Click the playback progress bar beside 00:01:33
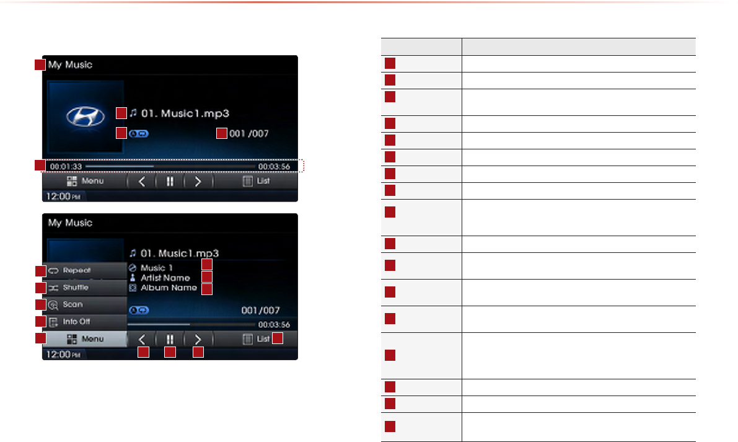This screenshot has height=442, width=738. [170, 166]
